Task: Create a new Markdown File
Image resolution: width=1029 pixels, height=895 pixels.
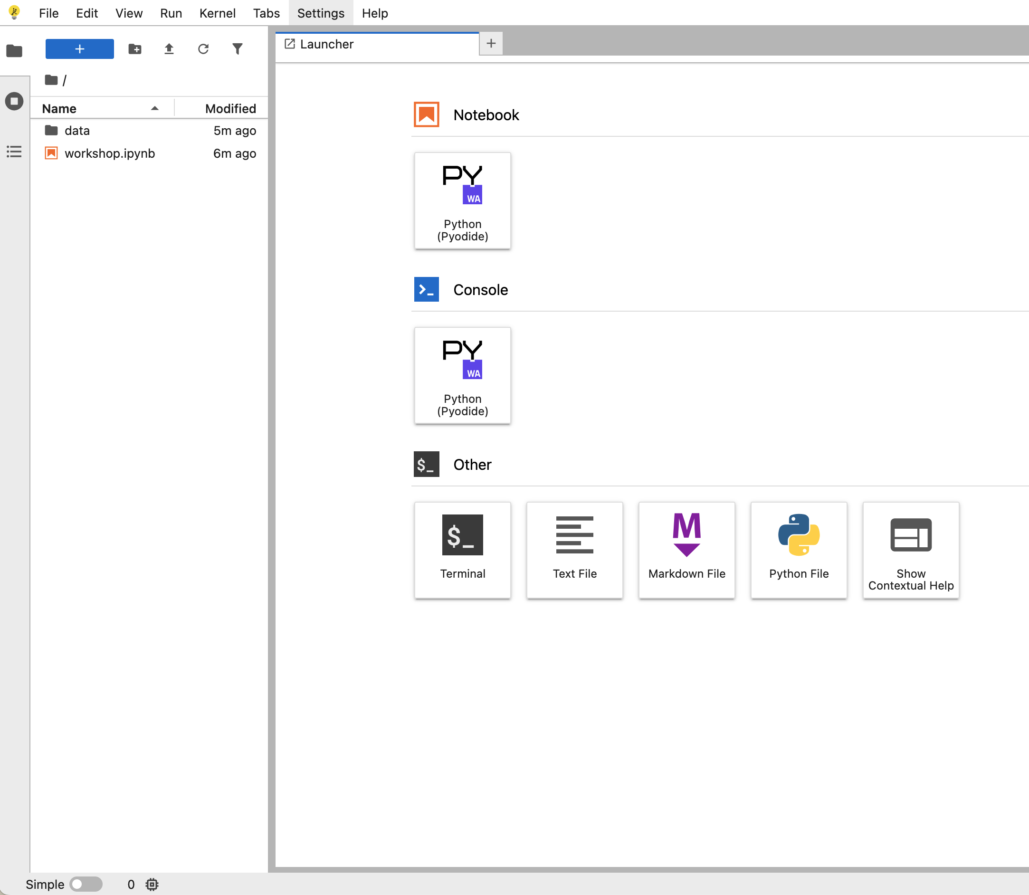Action: (686, 549)
